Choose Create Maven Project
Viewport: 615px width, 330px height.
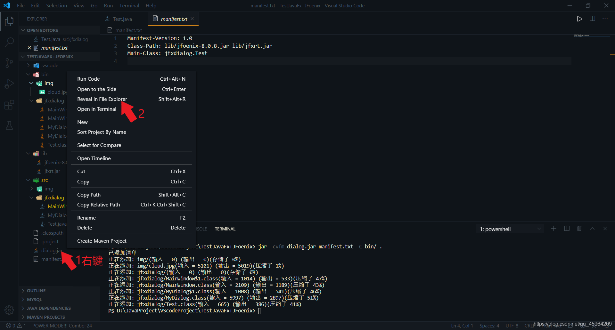[131, 241]
